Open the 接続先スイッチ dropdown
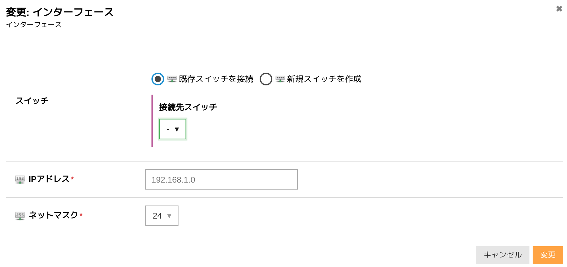 pos(172,129)
